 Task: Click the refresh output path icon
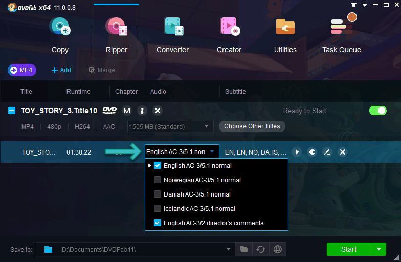261,249
